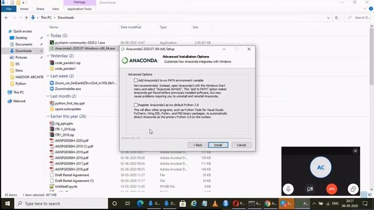The height and width of the screenshot is (210, 374).
Task: Open the Home ribbon tab
Action: pos(24,9)
